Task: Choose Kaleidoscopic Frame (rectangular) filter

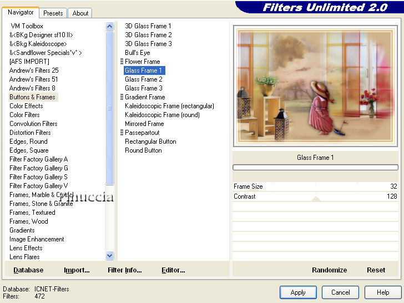Action: click(x=170, y=106)
